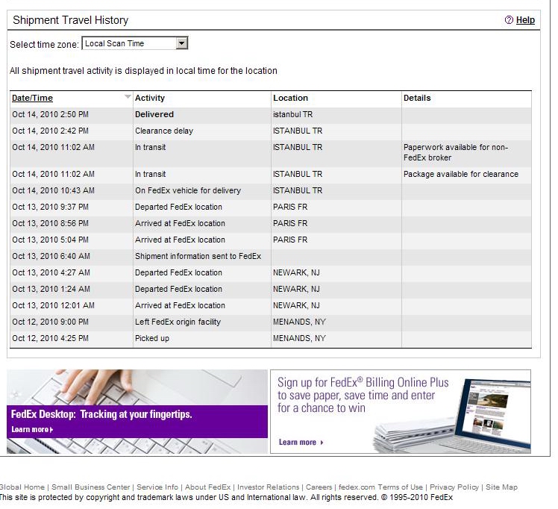Open Privacy Policy footer link

[x=454, y=487]
